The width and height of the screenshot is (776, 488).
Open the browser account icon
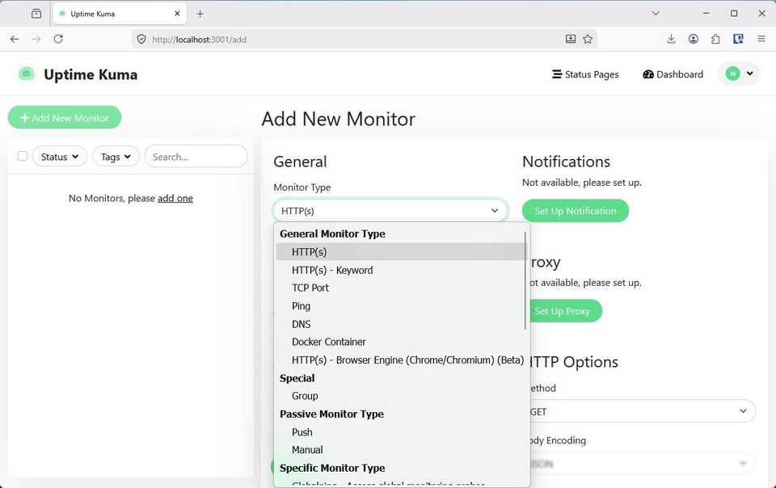(694, 39)
